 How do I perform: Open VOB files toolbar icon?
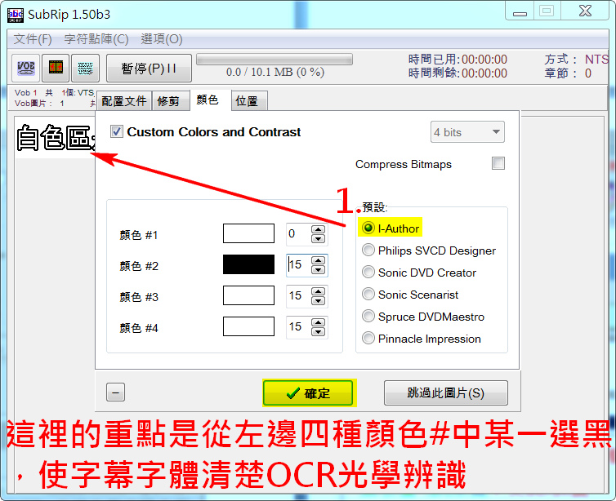[25, 69]
